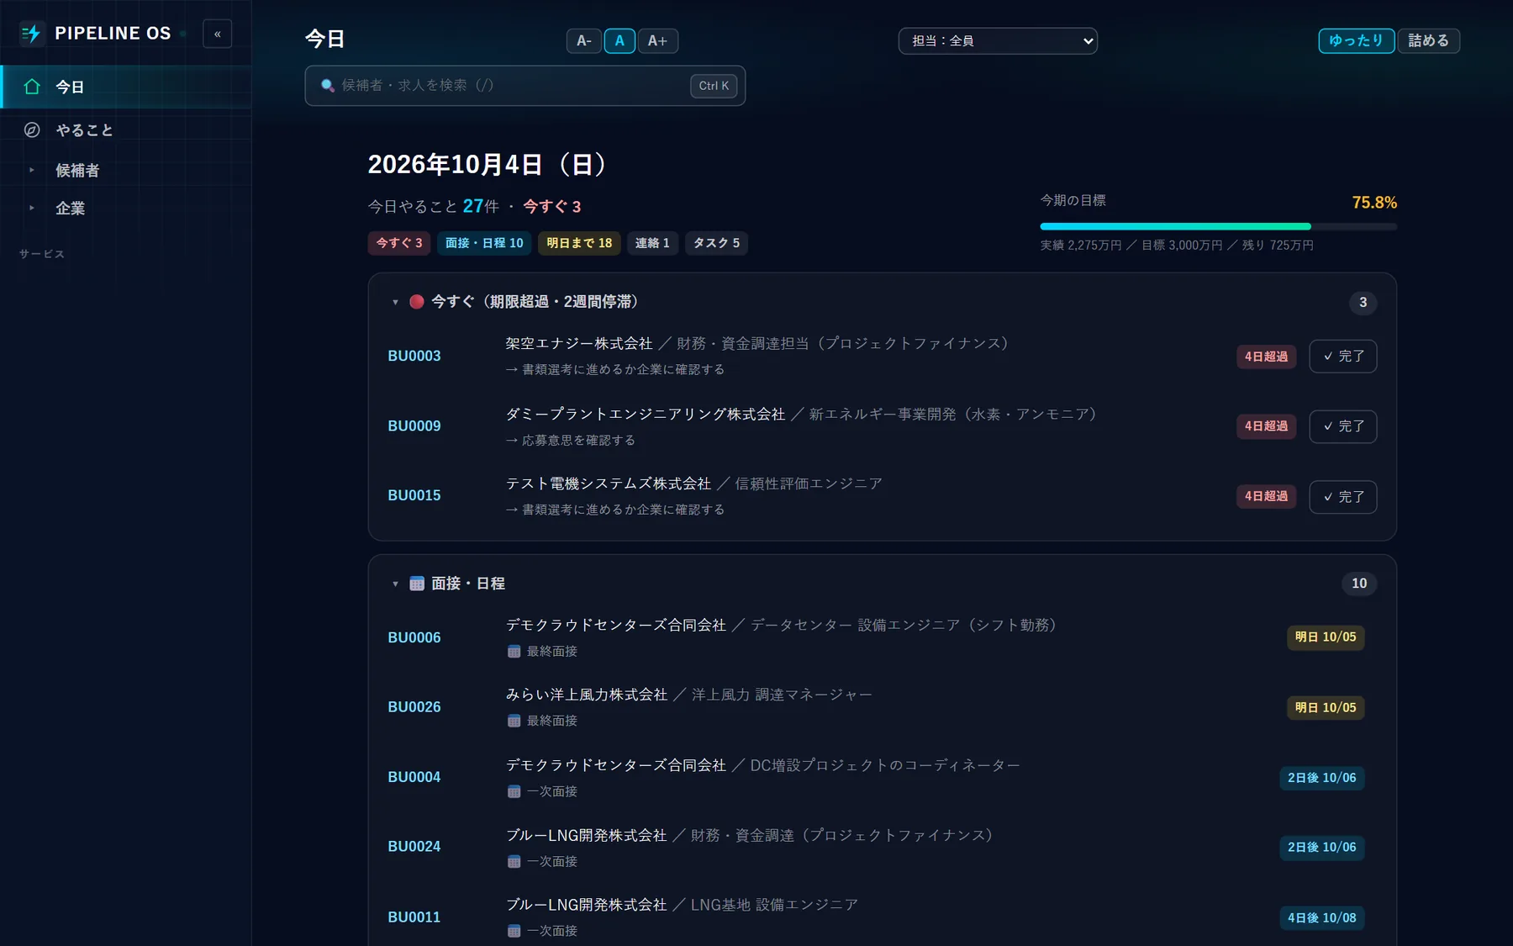The width and height of the screenshot is (1513, 946).
Task: Filter by the 明日まで 18 chip
Action: (x=579, y=243)
